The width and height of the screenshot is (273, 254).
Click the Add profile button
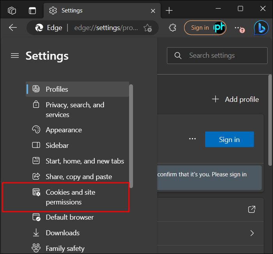point(236,99)
